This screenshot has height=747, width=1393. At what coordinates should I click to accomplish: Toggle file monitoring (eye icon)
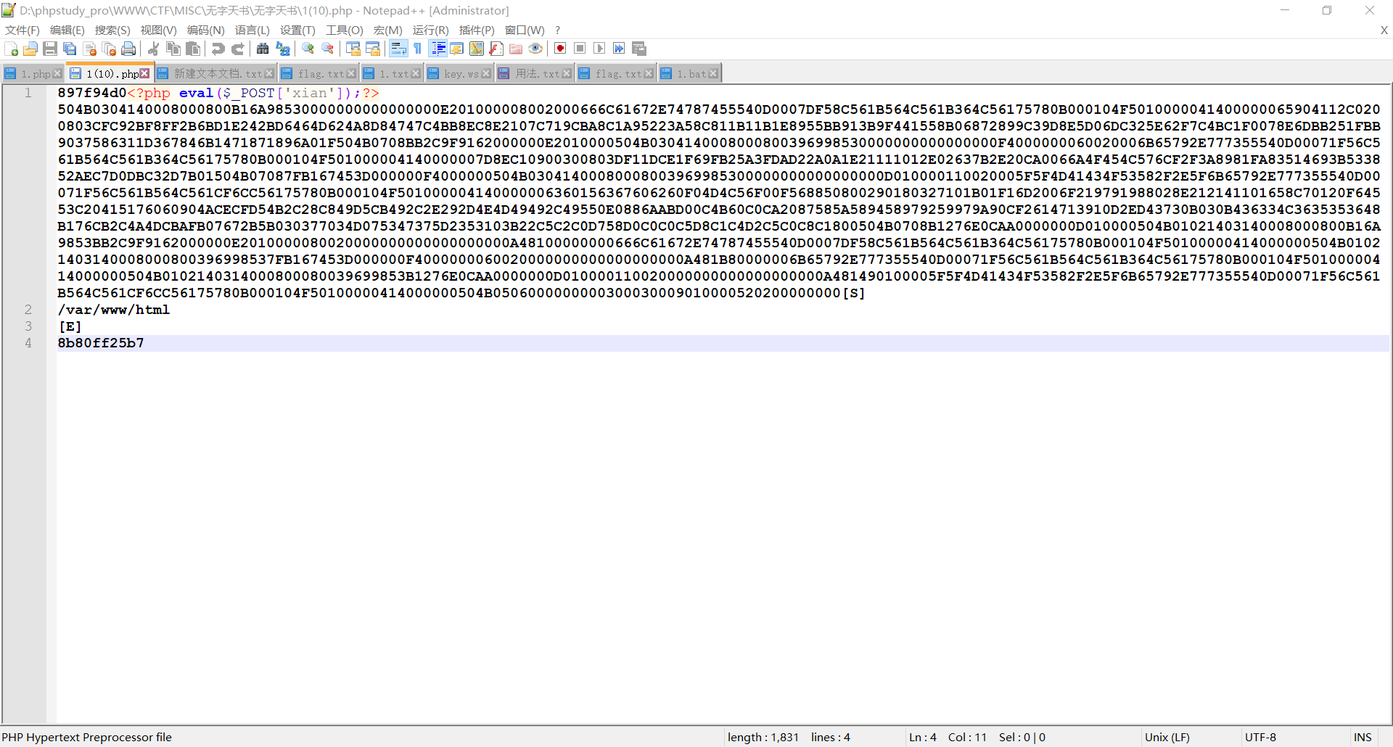(x=535, y=49)
